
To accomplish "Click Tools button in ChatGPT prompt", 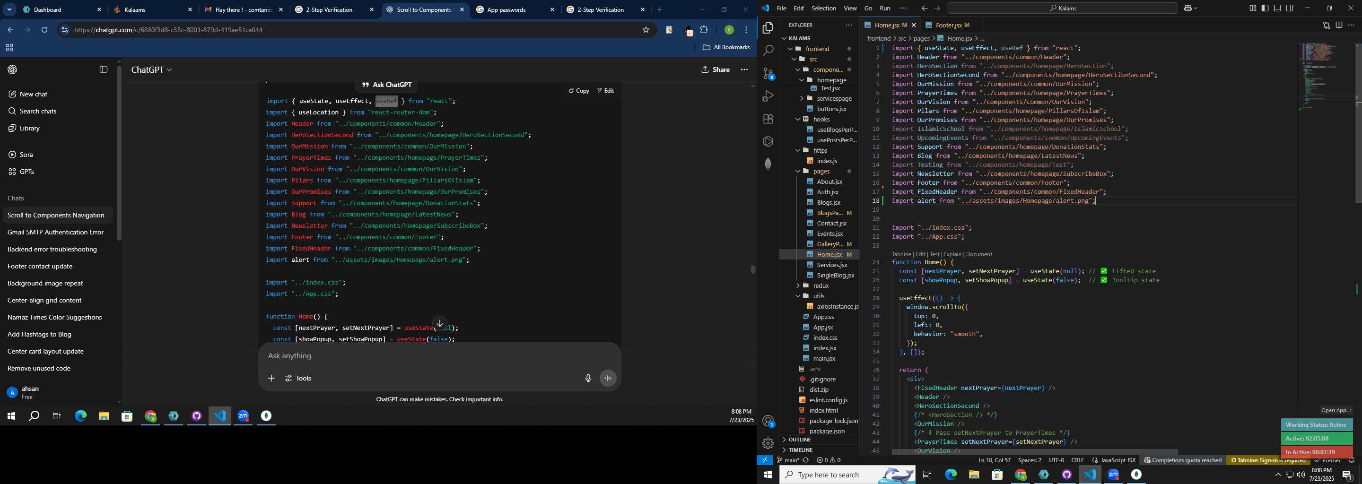I will [x=299, y=378].
